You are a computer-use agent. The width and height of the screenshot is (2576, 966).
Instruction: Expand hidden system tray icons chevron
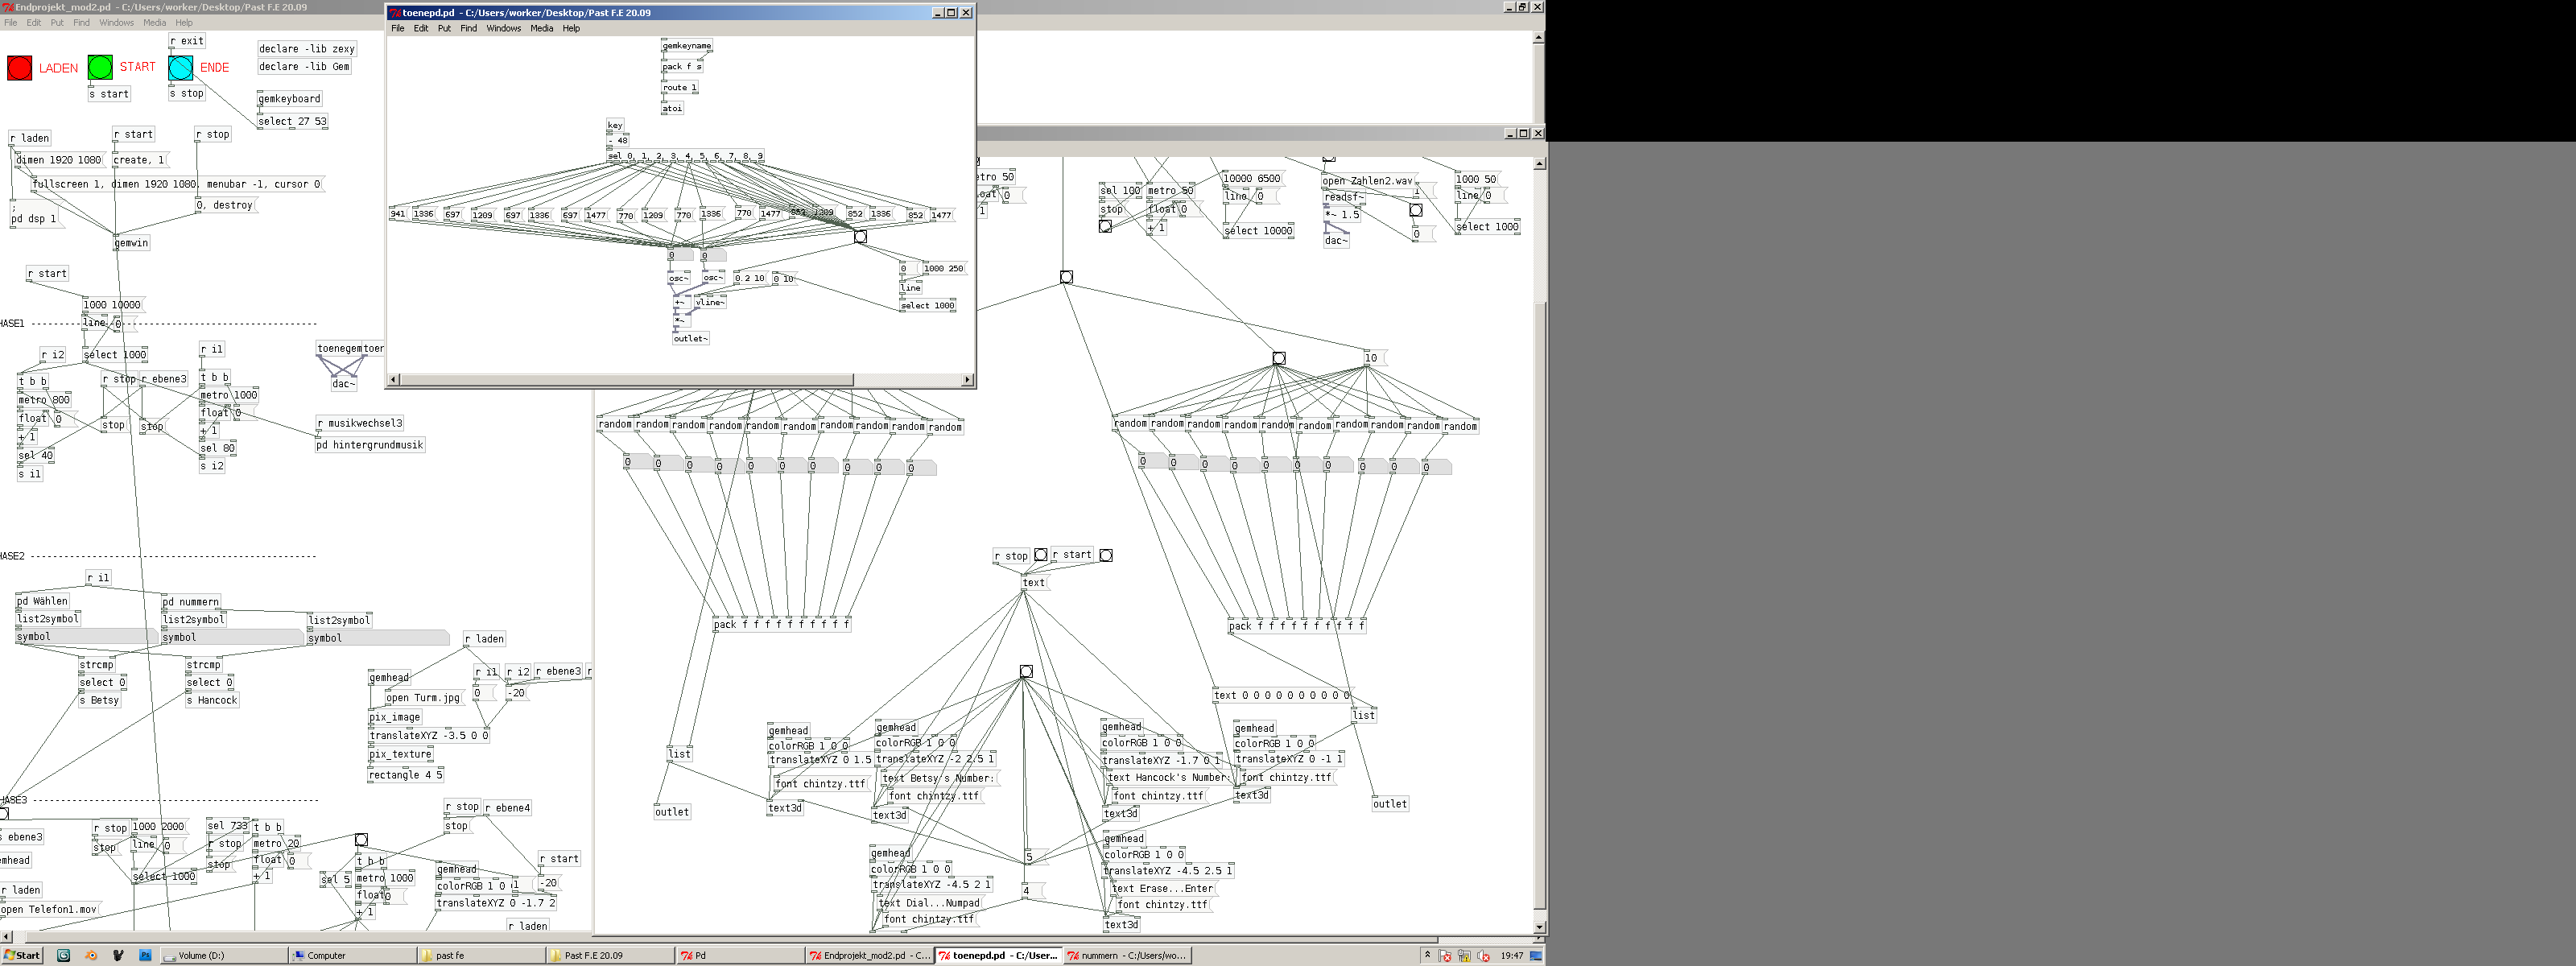pyautogui.click(x=1427, y=955)
